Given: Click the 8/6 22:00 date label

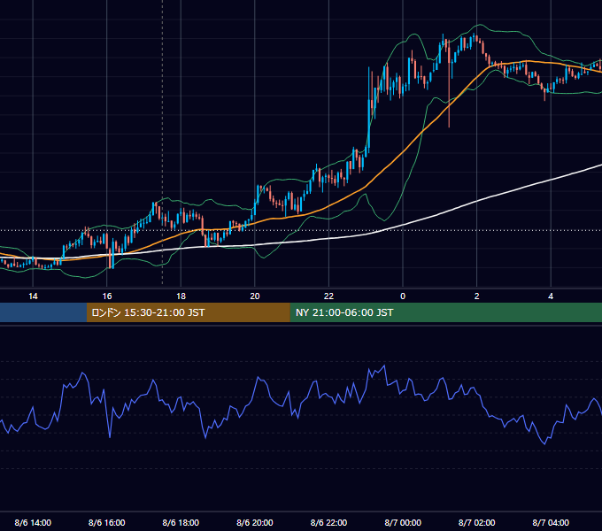Looking at the screenshot, I should click(328, 522).
